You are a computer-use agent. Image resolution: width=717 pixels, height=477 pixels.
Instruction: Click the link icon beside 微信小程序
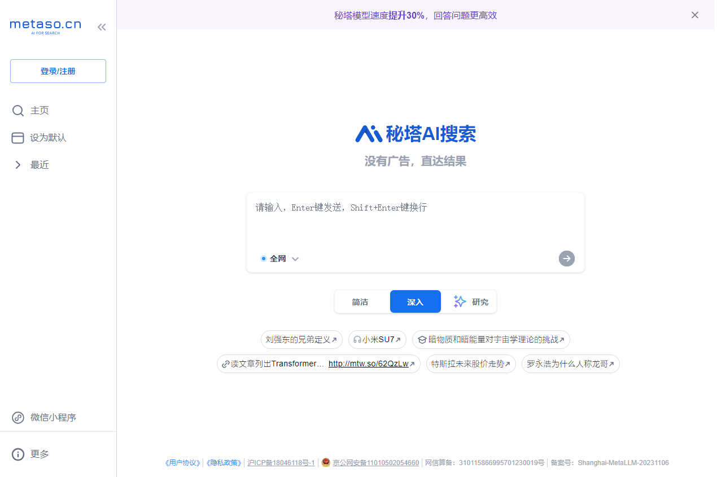point(18,418)
